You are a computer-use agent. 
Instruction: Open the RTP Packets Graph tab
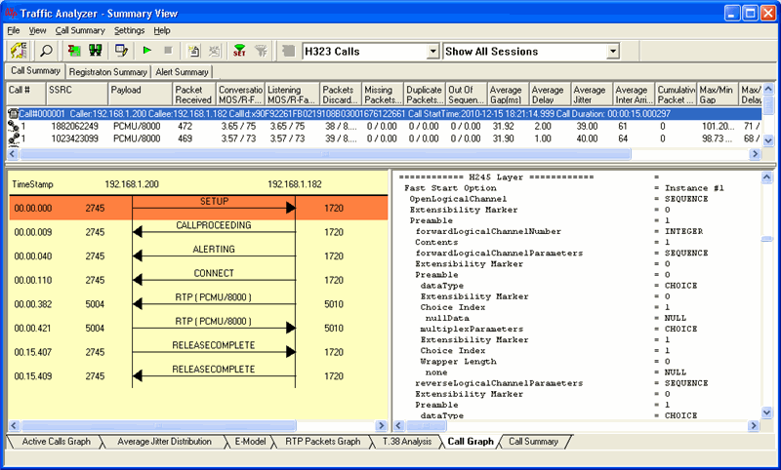(x=323, y=442)
